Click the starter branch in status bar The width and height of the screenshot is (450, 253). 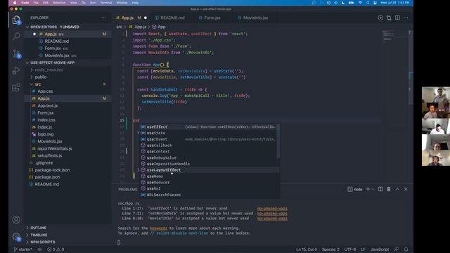[23, 249]
